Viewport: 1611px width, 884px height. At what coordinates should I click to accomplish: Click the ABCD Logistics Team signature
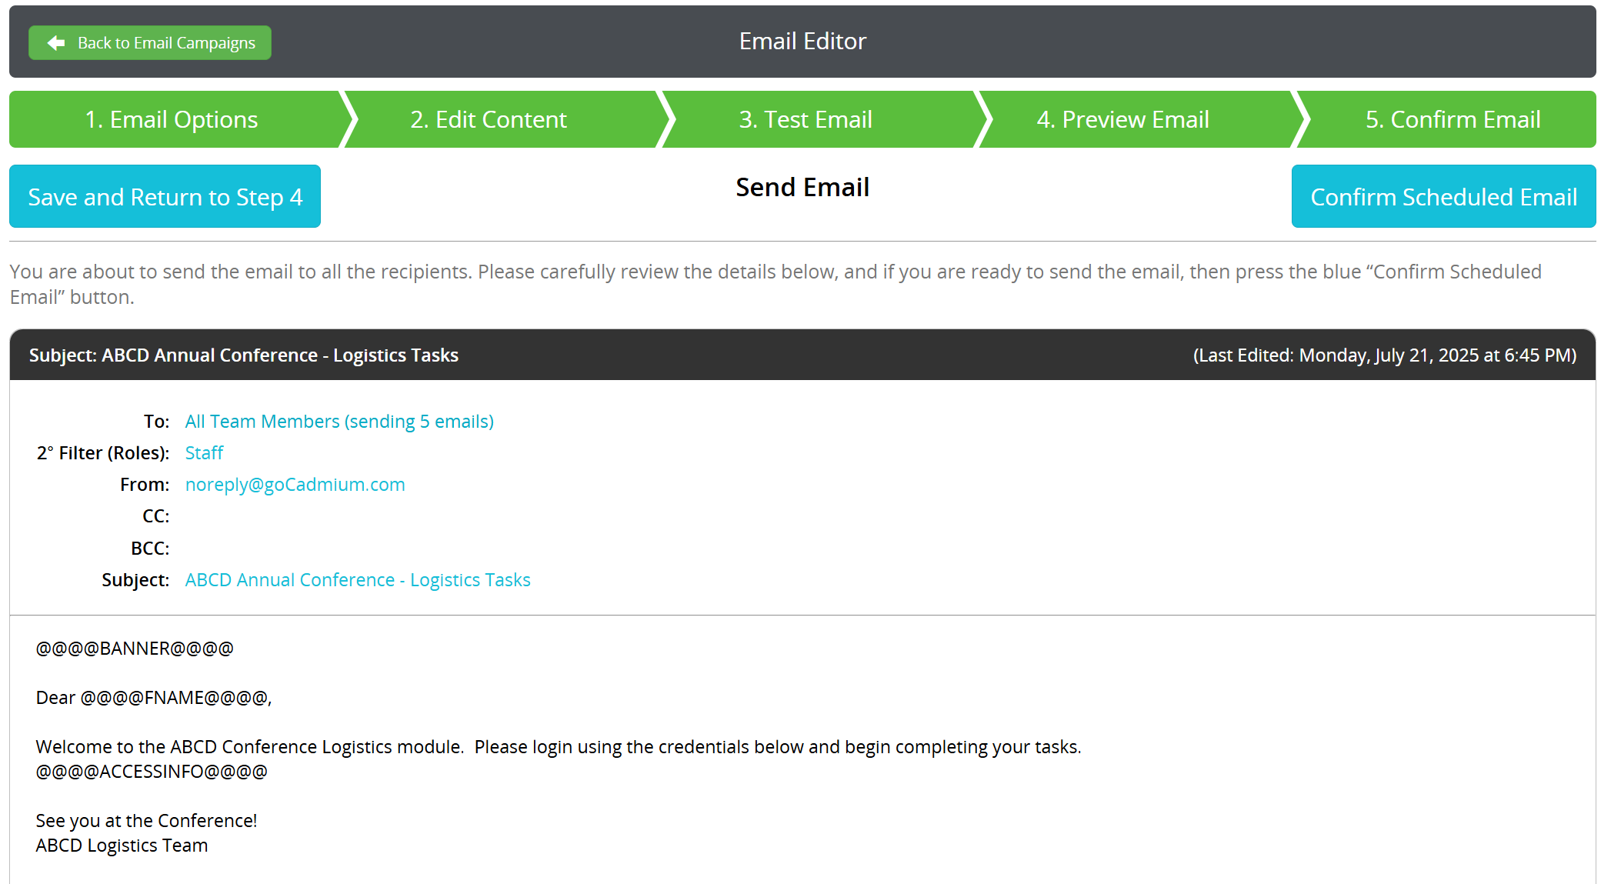(122, 846)
